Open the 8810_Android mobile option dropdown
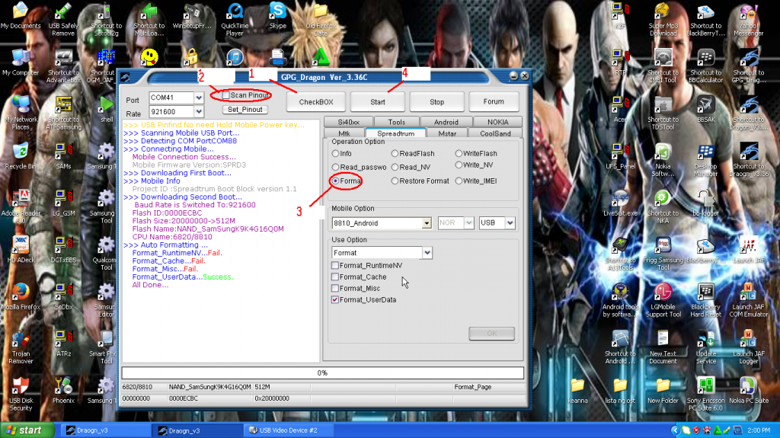Image resolution: width=780 pixels, height=438 pixels. pos(427,224)
